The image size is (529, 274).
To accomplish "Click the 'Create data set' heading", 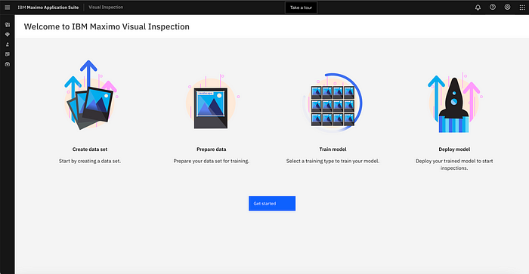I will [x=90, y=149].
